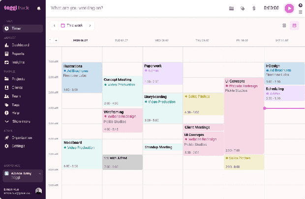The width and height of the screenshot is (305, 199).
Task: Open Timer in the sidebar
Action: click(x=23, y=29)
